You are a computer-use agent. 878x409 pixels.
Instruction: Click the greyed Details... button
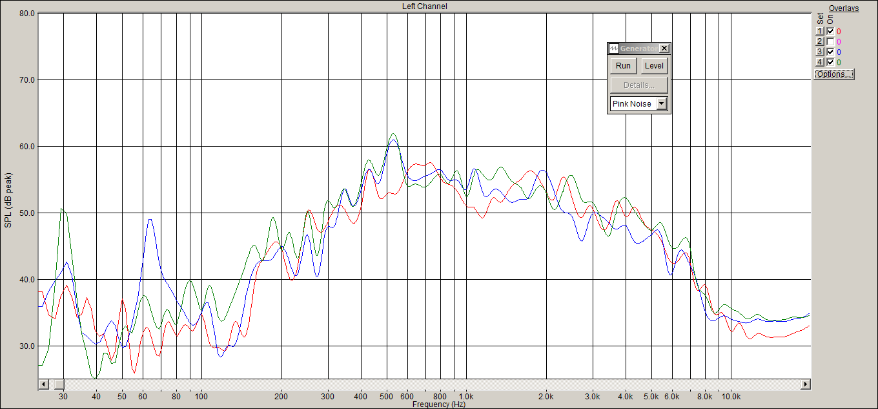[x=639, y=85]
